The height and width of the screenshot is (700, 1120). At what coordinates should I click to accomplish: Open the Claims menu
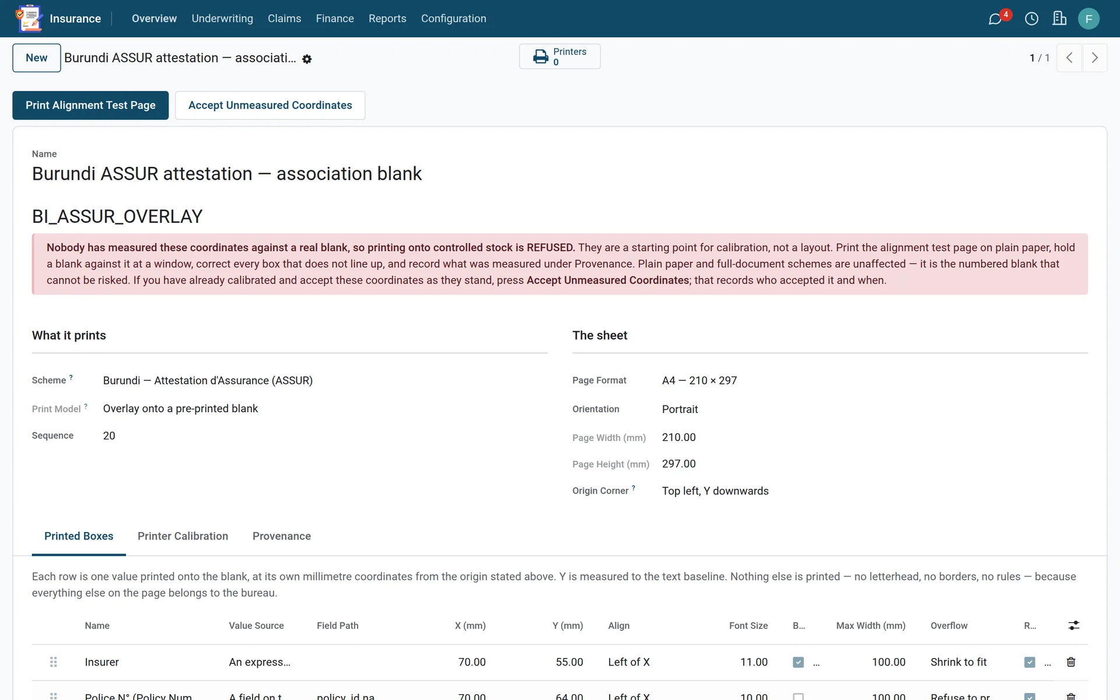(x=284, y=19)
